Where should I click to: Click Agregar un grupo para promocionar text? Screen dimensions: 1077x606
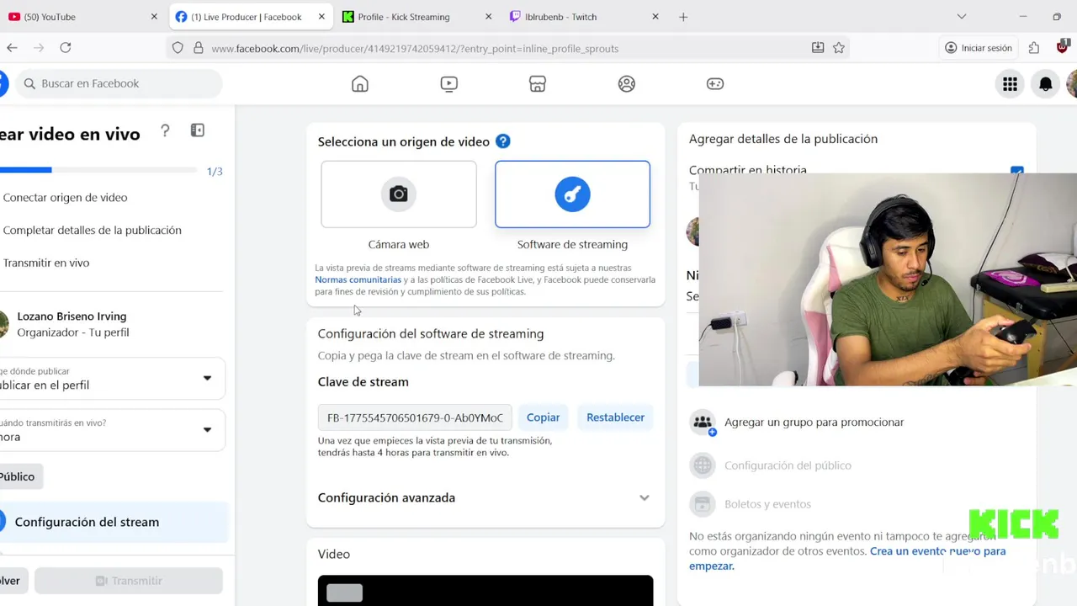coord(814,423)
